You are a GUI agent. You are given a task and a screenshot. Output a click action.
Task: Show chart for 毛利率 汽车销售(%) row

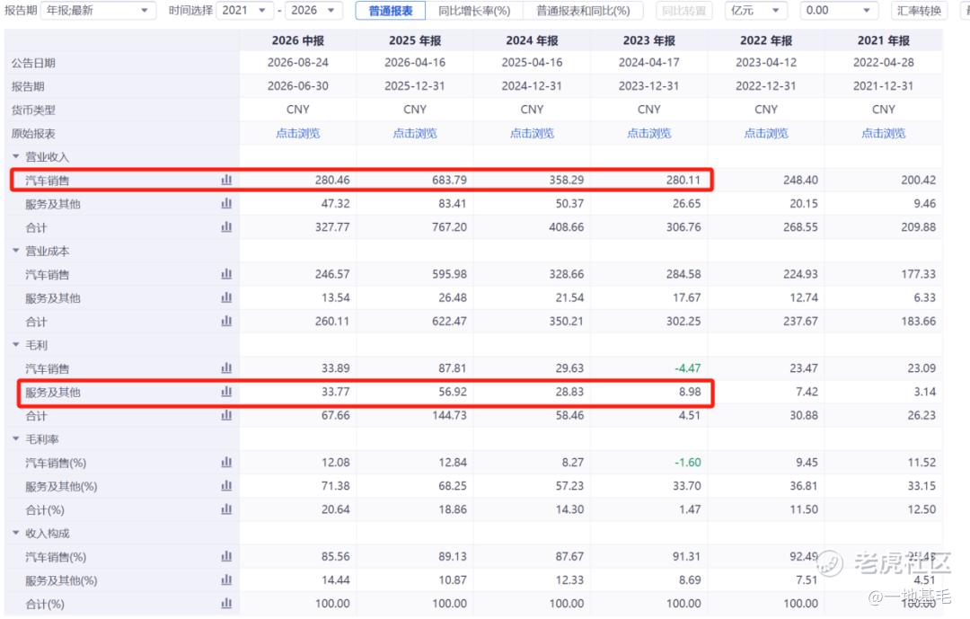coord(226,462)
